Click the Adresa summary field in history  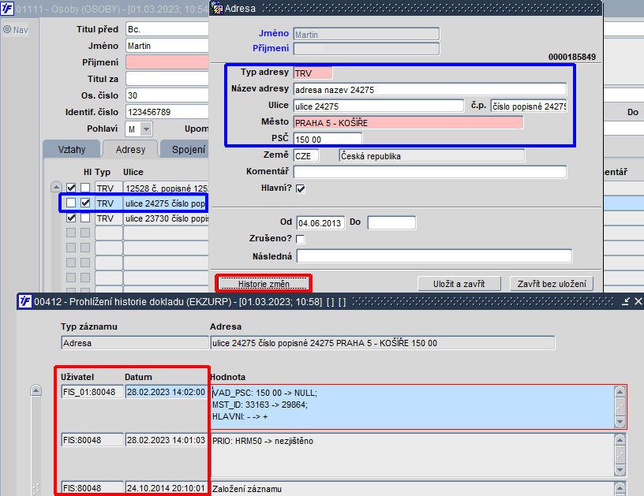tap(382, 343)
